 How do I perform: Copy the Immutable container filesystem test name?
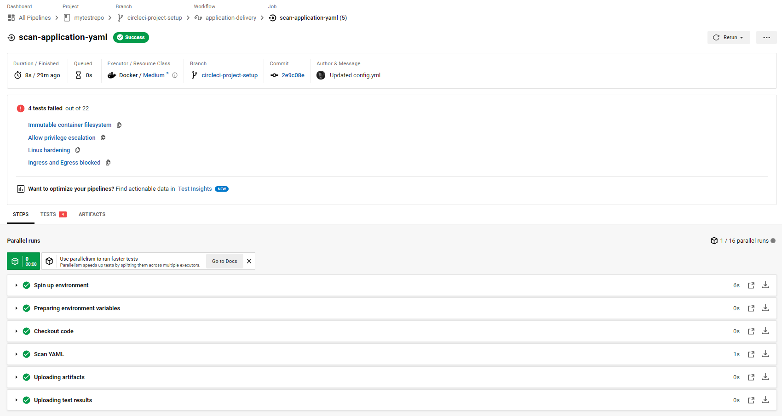pyautogui.click(x=119, y=125)
